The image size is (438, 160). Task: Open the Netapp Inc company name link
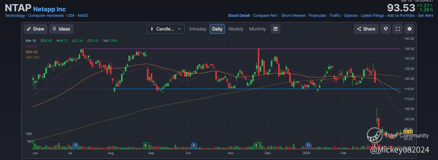point(49,9)
